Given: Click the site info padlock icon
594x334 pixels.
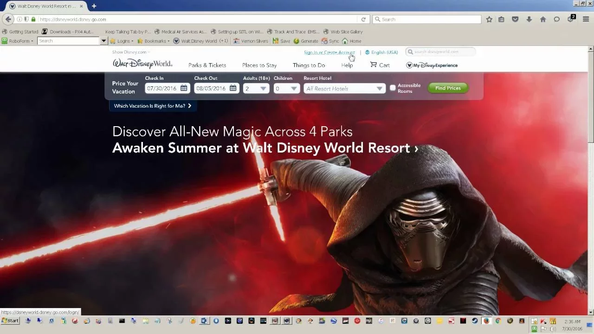Looking at the screenshot, I should [33, 19].
